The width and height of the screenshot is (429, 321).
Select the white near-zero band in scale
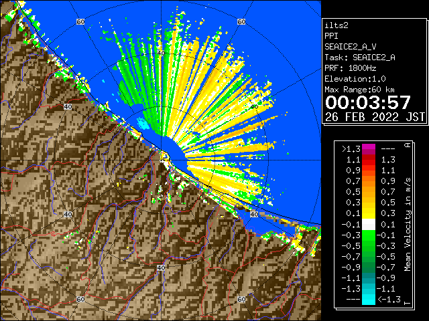click(x=369, y=225)
